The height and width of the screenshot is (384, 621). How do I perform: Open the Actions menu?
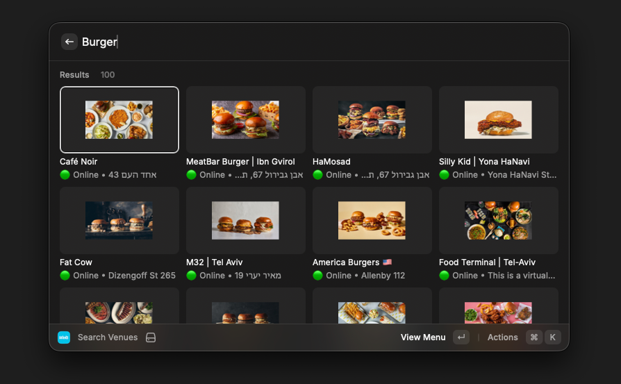pos(502,337)
